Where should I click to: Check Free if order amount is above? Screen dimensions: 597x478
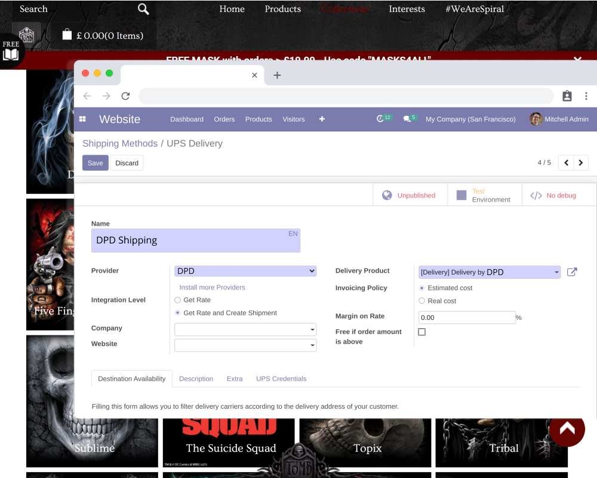pyautogui.click(x=421, y=332)
